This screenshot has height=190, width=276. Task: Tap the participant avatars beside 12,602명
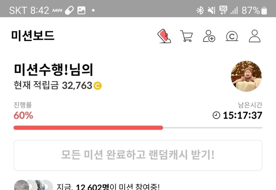(34, 185)
